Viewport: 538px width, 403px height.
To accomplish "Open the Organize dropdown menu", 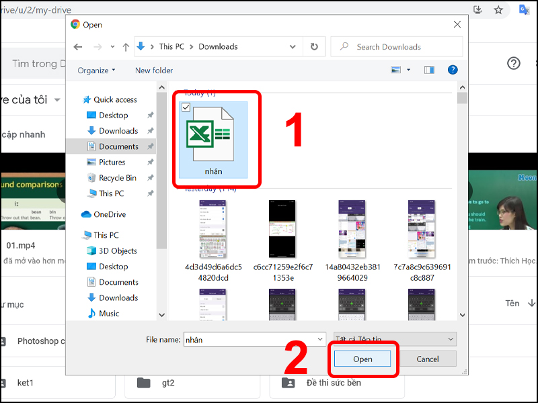I will [93, 70].
